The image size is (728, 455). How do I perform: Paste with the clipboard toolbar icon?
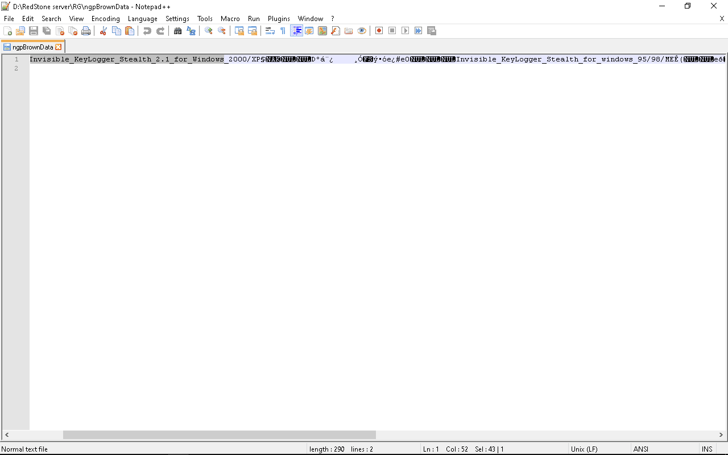coord(130,31)
